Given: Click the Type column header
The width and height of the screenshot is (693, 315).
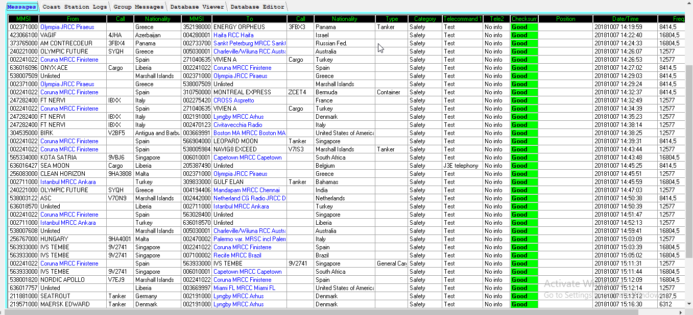Looking at the screenshot, I should pyautogui.click(x=392, y=19).
